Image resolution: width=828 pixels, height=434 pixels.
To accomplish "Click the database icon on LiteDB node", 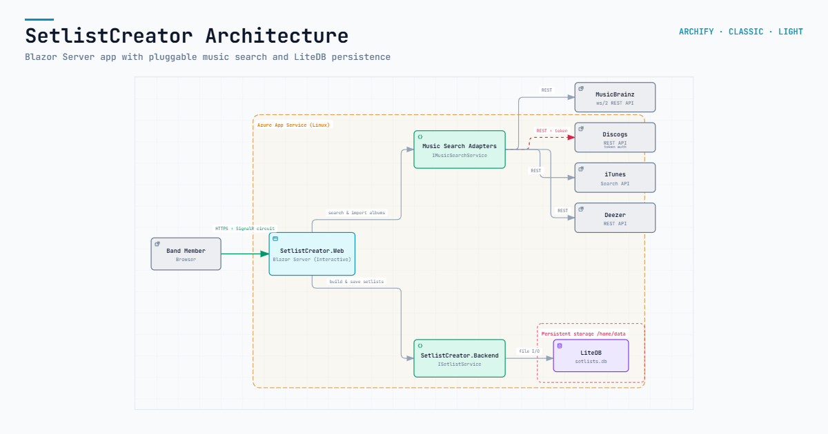I will pyautogui.click(x=560, y=346).
